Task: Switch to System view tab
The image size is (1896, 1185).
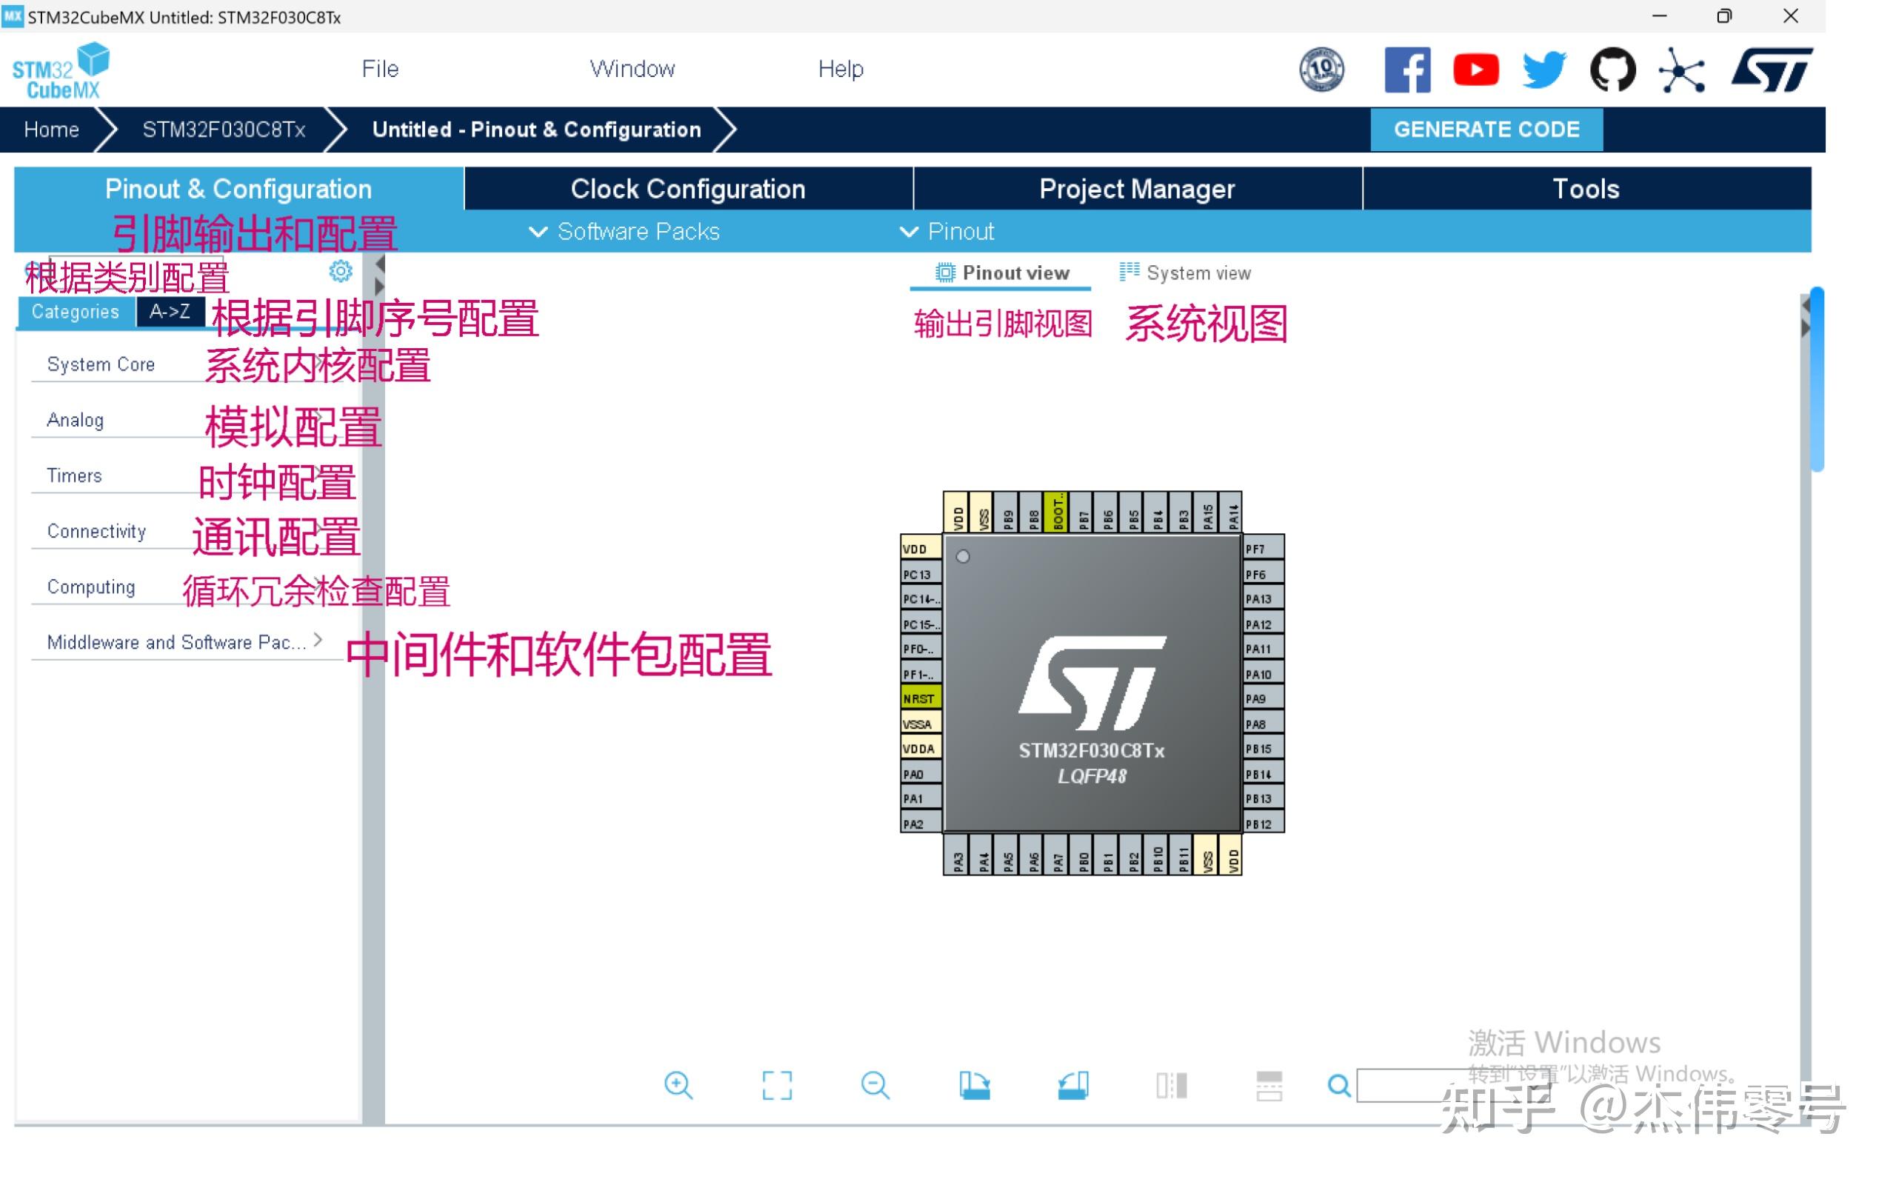Action: tap(1184, 273)
